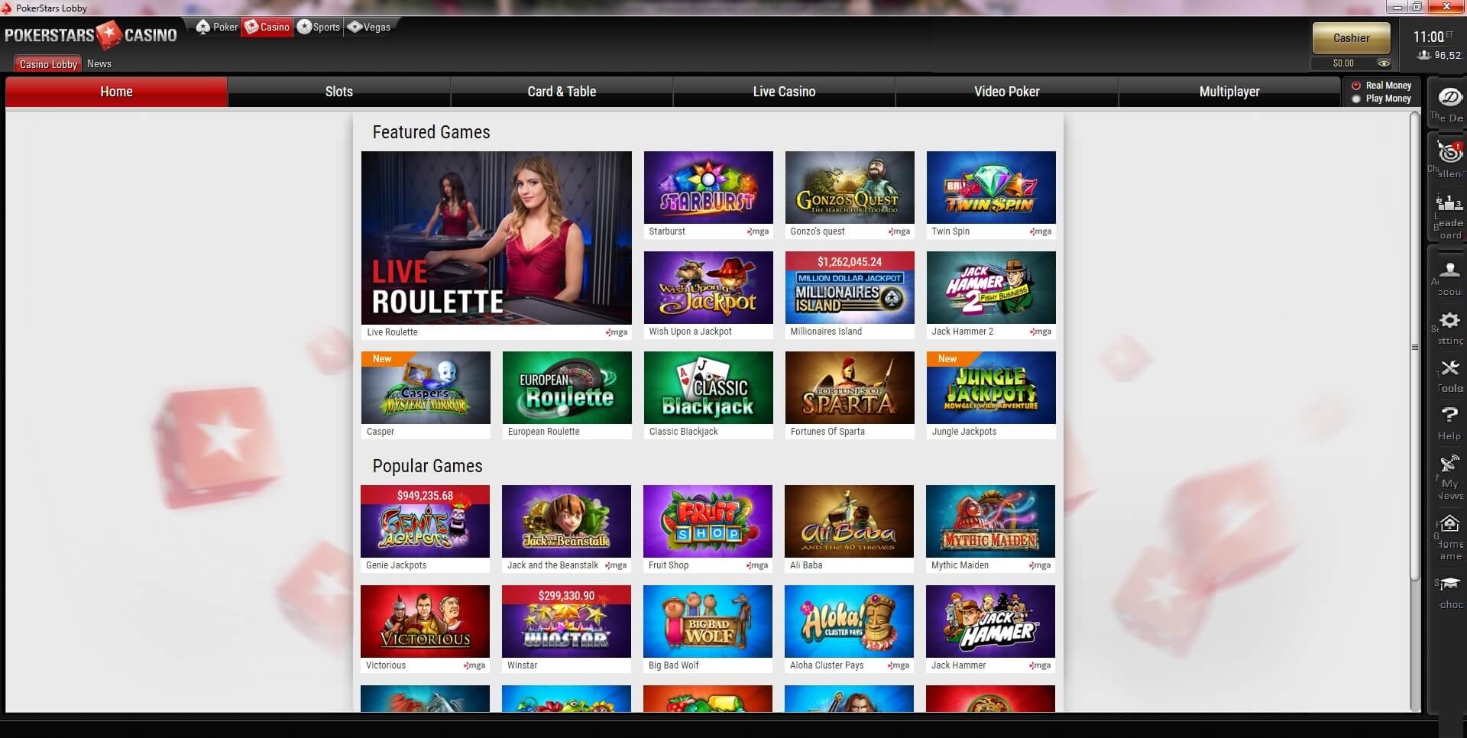This screenshot has height=738, width=1467.
Task: Switch to the Sports product tab
Action: click(319, 27)
